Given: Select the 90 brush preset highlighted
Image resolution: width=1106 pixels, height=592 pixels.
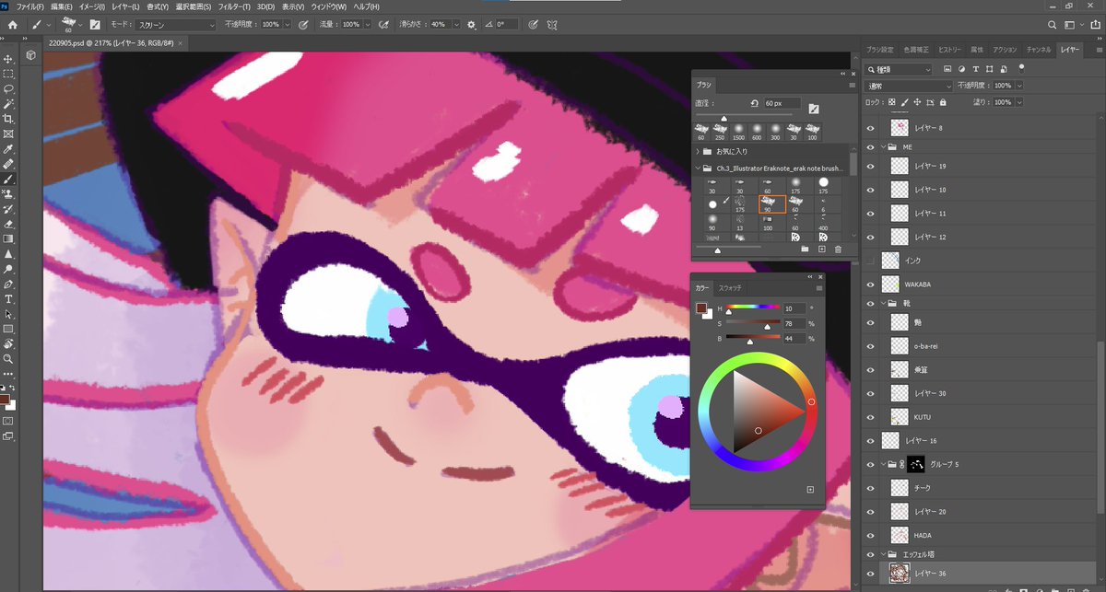Looking at the screenshot, I should [x=771, y=204].
